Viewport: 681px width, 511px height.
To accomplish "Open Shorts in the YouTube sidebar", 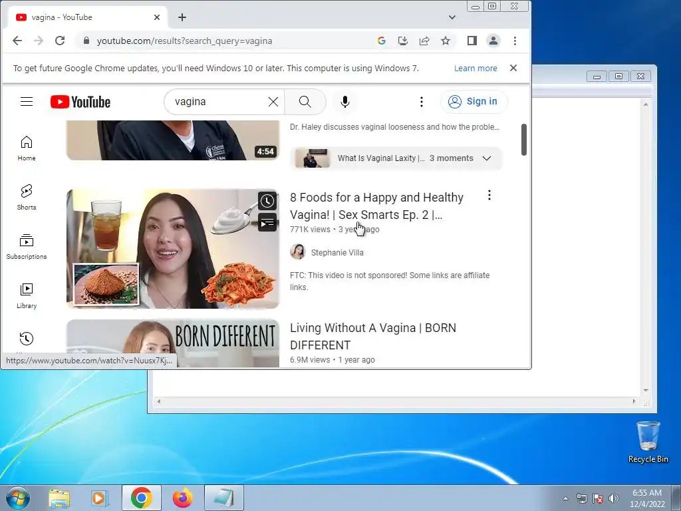I will 27,198.
